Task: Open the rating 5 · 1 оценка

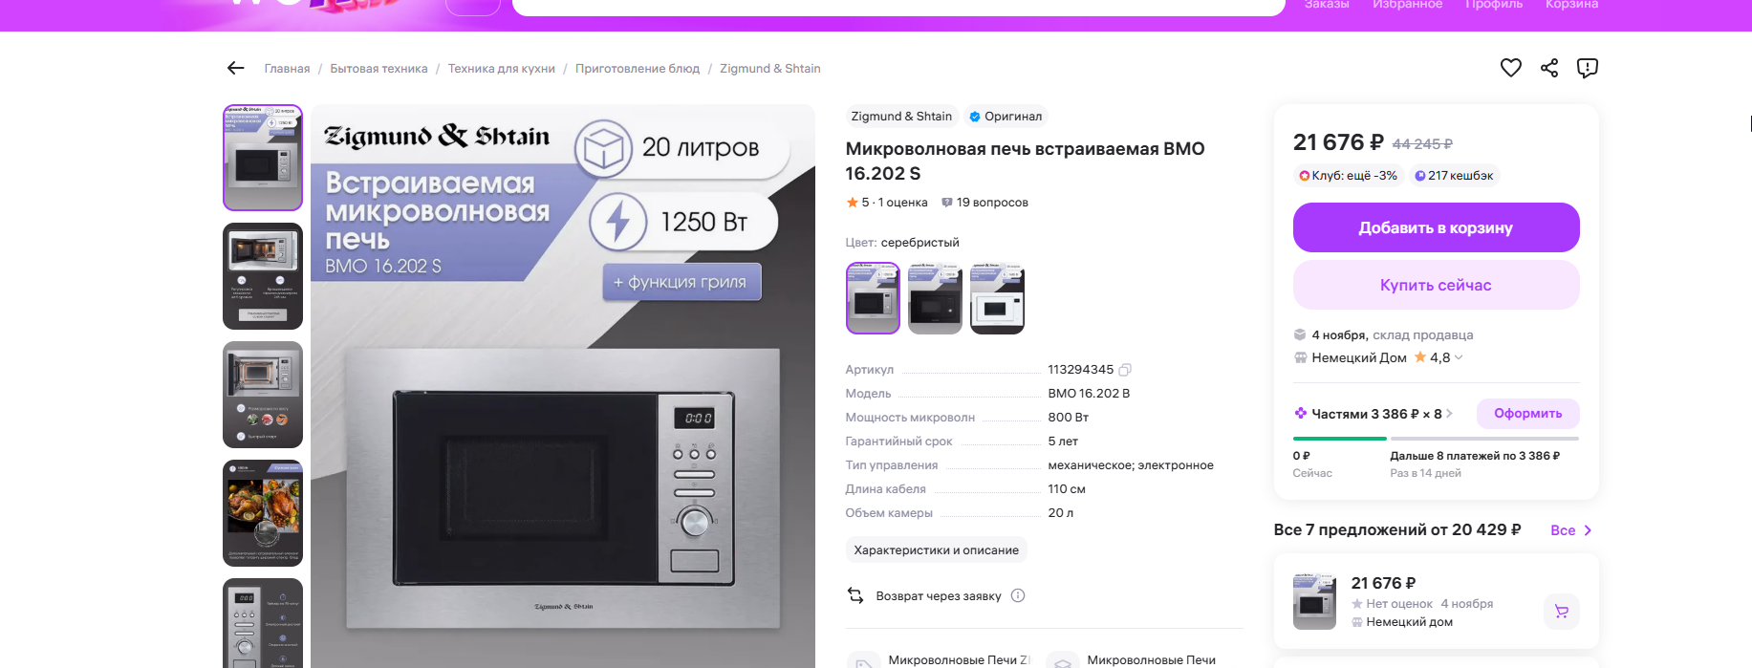Action: pos(887,203)
